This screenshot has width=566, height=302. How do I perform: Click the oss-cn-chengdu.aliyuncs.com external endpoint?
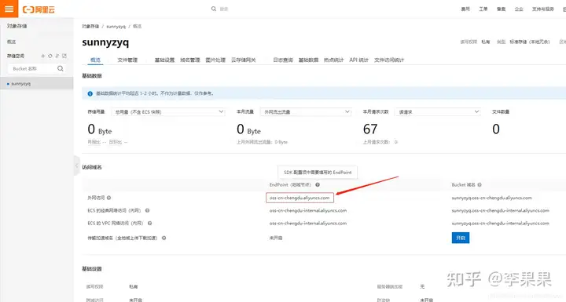(x=300, y=198)
